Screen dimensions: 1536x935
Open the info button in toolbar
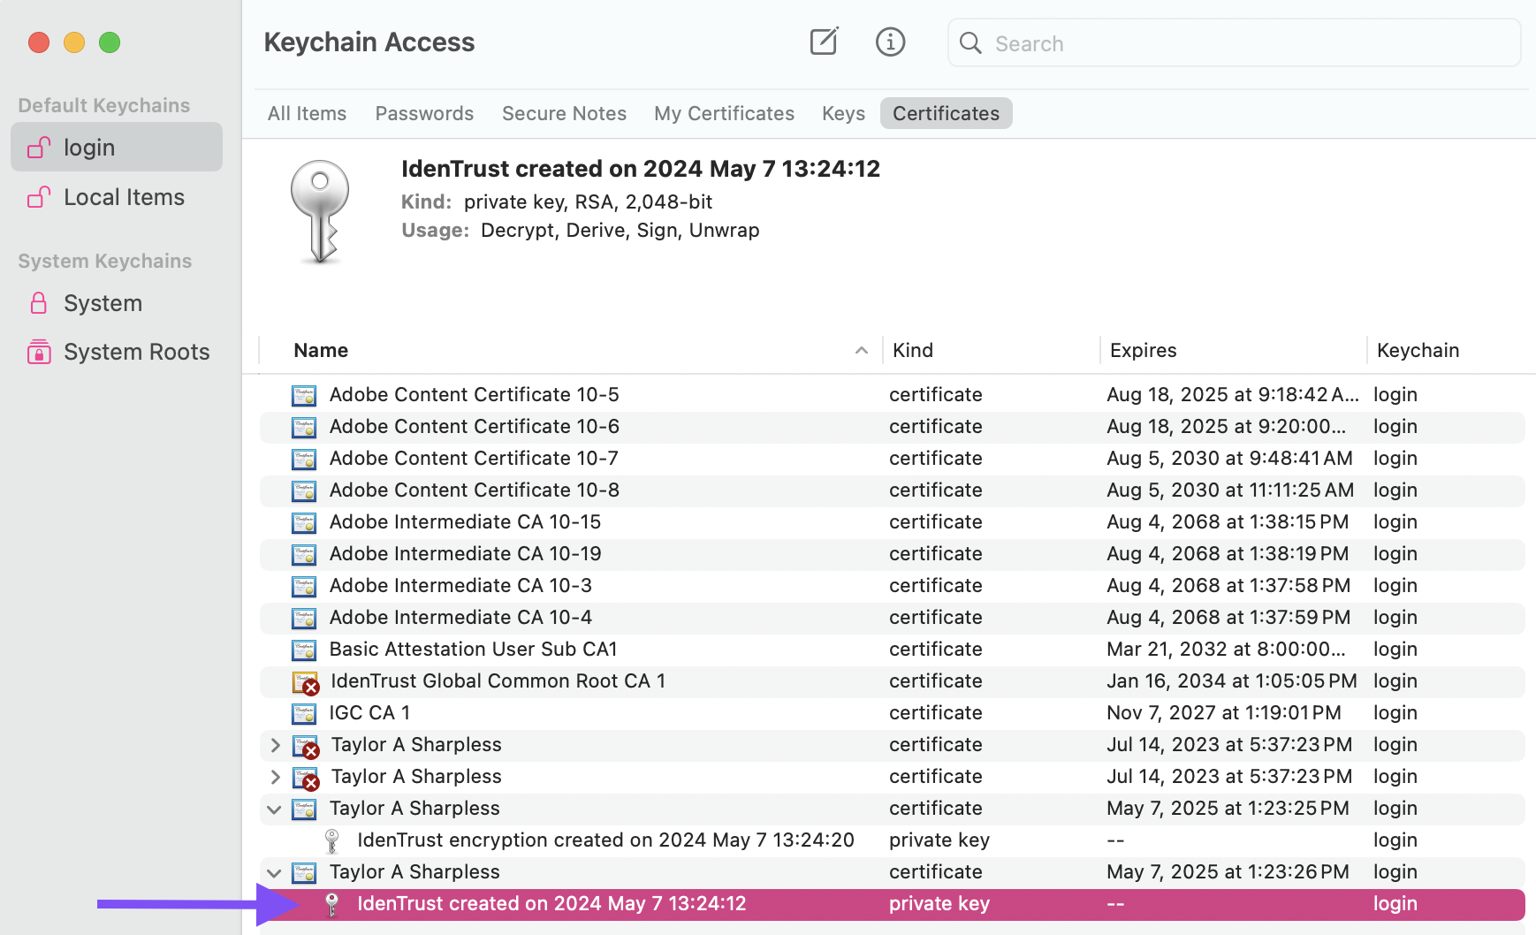click(890, 42)
